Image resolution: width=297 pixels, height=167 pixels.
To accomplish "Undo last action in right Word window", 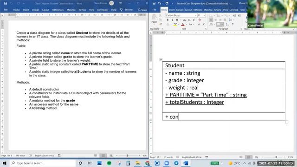I will click(x=160, y=3).
